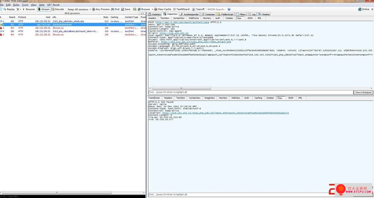Click the sessions list horizontal scrollbar
The width and height of the screenshot is (374, 198).
click(x=56, y=192)
